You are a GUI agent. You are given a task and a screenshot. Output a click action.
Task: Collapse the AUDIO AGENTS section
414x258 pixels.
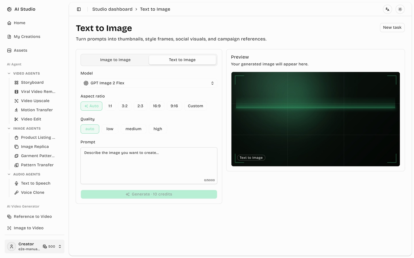point(9,175)
